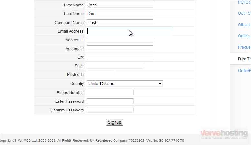The height and width of the screenshot is (145, 251).
Task: Submit the form with the Signup button
Action: coord(115,122)
